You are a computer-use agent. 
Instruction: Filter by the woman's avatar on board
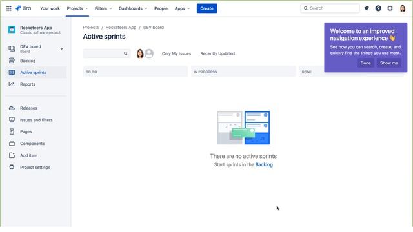[140, 53]
